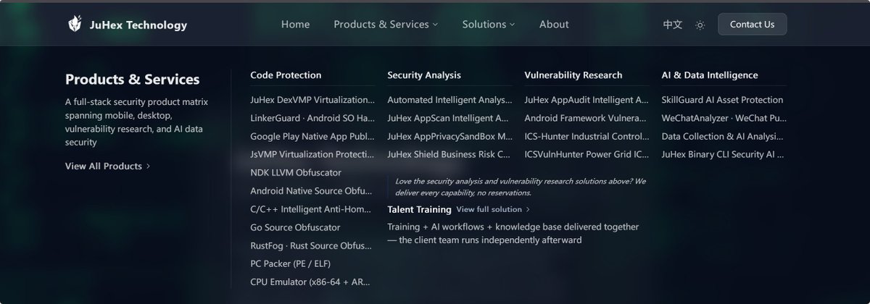The image size is (870, 304).
Task: Open JuHex DexVMP Virtualization product
Action: coord(312,100)
